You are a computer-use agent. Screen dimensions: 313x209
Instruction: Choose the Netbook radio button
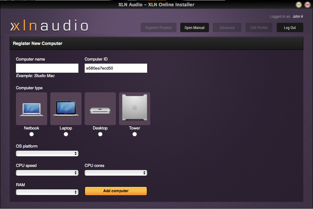32,134
